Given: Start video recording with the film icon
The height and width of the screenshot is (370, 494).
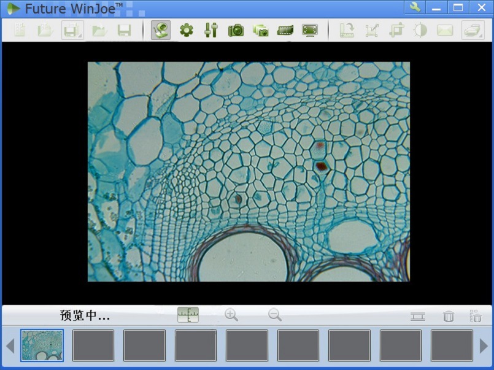Looking at the screenshot, I should coord(285,30).
